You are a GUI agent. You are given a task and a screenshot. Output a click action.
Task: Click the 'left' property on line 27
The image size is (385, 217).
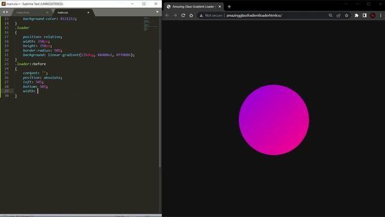click(x=27, y=82)
